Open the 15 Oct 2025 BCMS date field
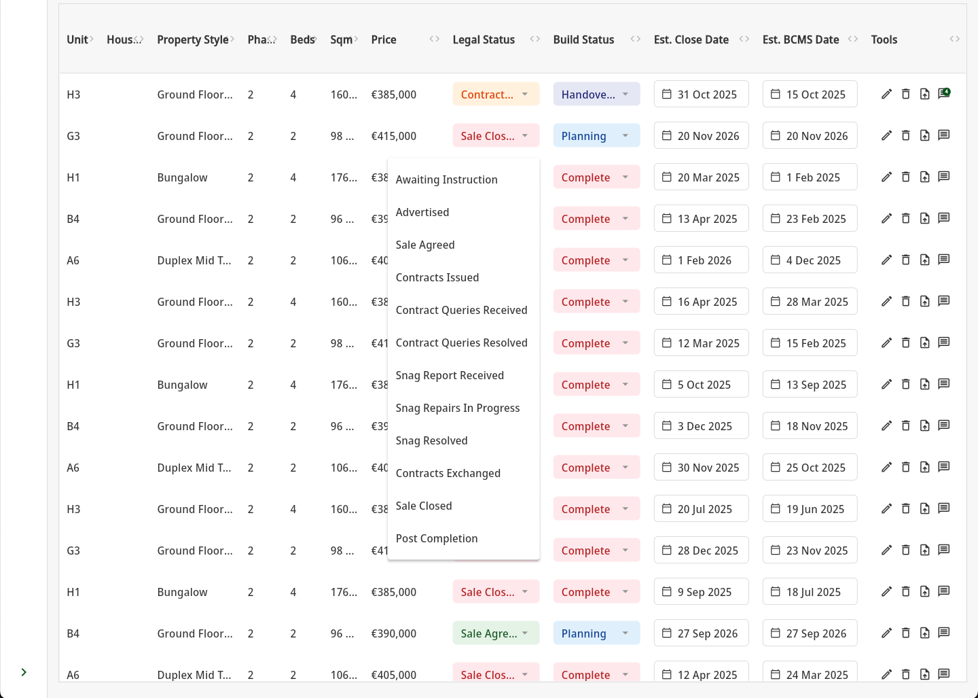Screen dimensions: 978x698 point(809,94)
